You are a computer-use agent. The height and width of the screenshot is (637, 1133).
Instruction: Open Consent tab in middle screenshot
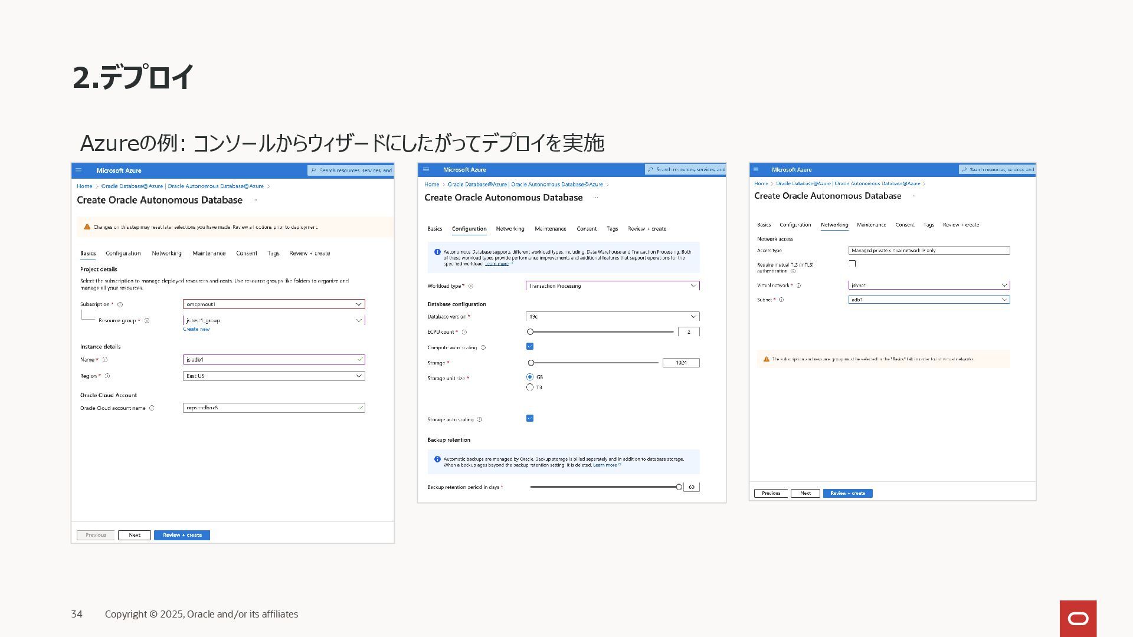pos(587,229)
